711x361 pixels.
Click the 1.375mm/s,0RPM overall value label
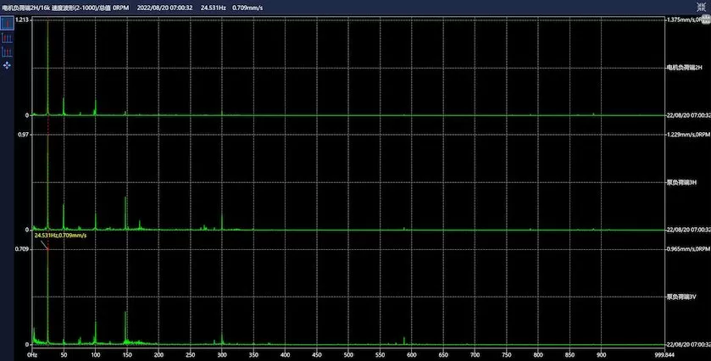coord(686,19)
